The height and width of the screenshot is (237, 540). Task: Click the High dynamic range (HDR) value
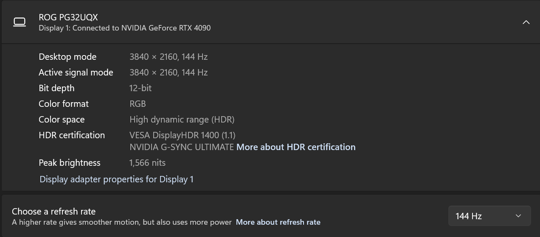click(182, 120)
